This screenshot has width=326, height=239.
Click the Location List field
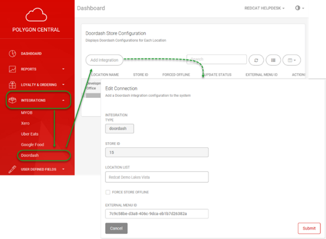tap(157, 177)
